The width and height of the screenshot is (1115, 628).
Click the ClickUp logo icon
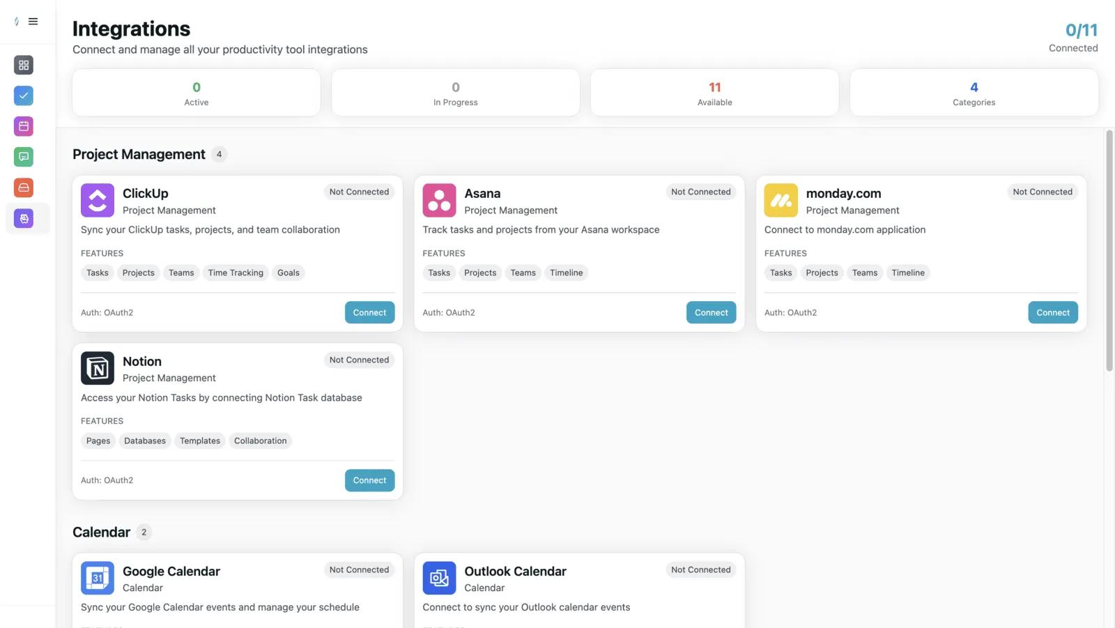click(98, 201)
